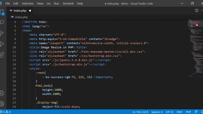Click the --bs-success-rgb variable

[56, 77]
